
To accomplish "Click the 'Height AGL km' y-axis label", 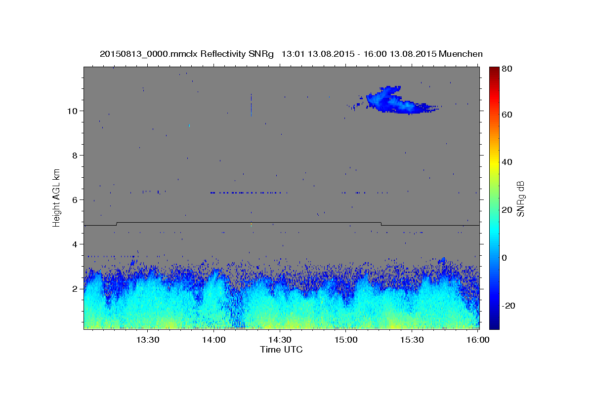I will click(57, 197).
